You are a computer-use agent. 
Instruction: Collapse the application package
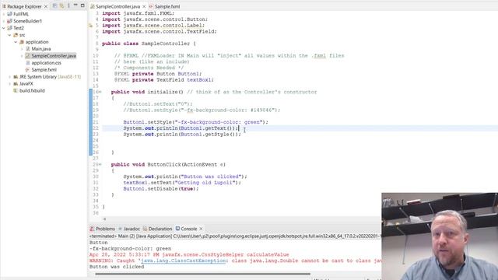16,42
